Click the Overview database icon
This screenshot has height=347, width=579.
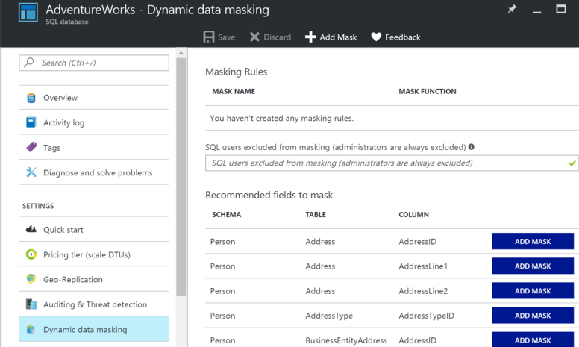pyautogui.click(x=31, y=98)
